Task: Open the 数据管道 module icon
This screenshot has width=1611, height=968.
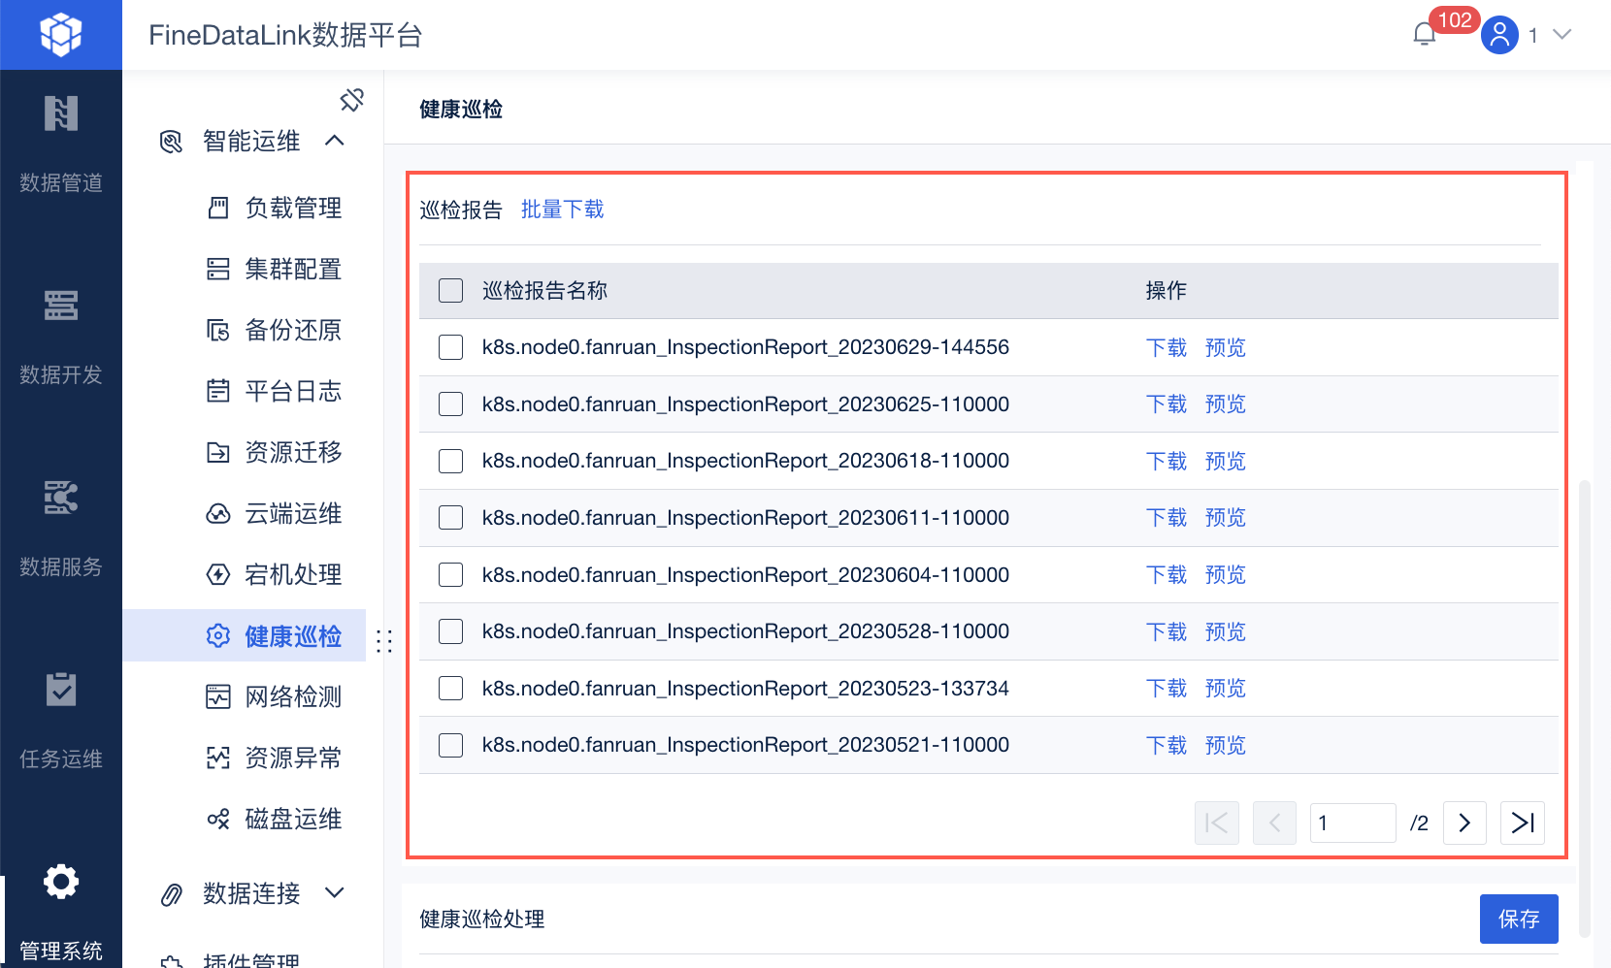Action: tap(61, 113)
